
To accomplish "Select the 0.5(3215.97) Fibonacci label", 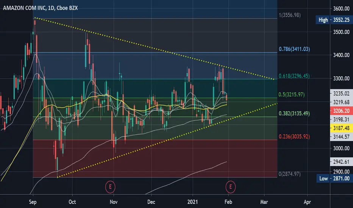I will (292, 95).
